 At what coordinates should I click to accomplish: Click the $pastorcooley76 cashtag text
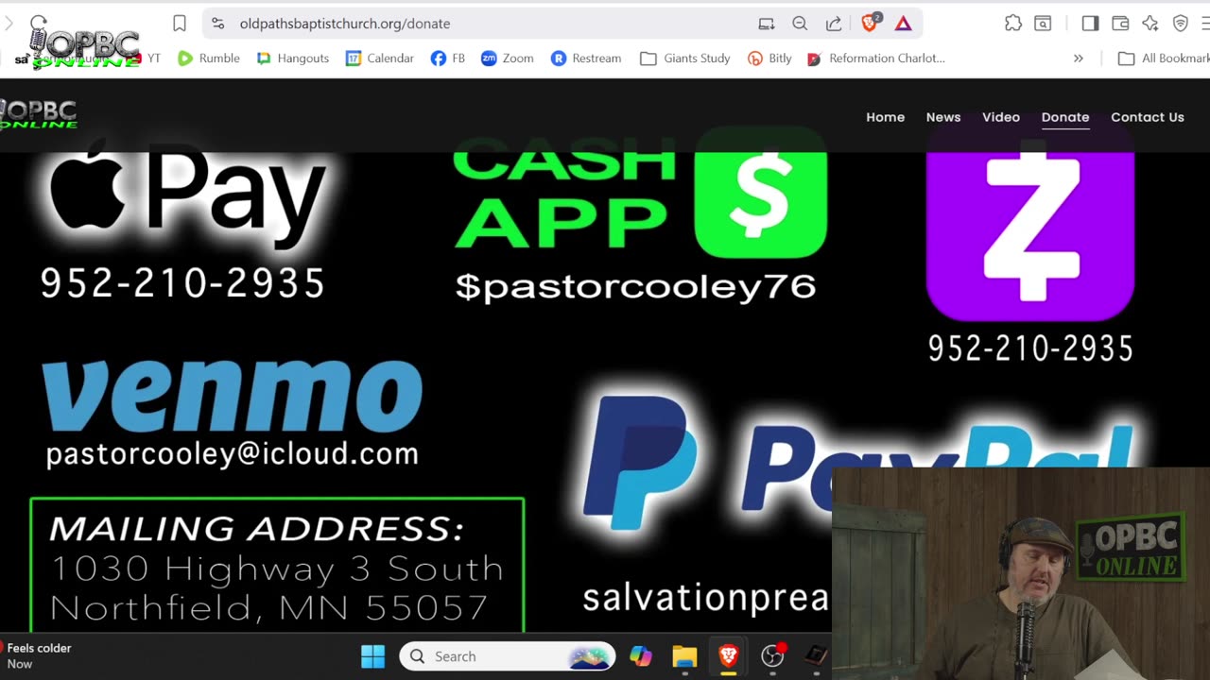[x=635, y=287]
